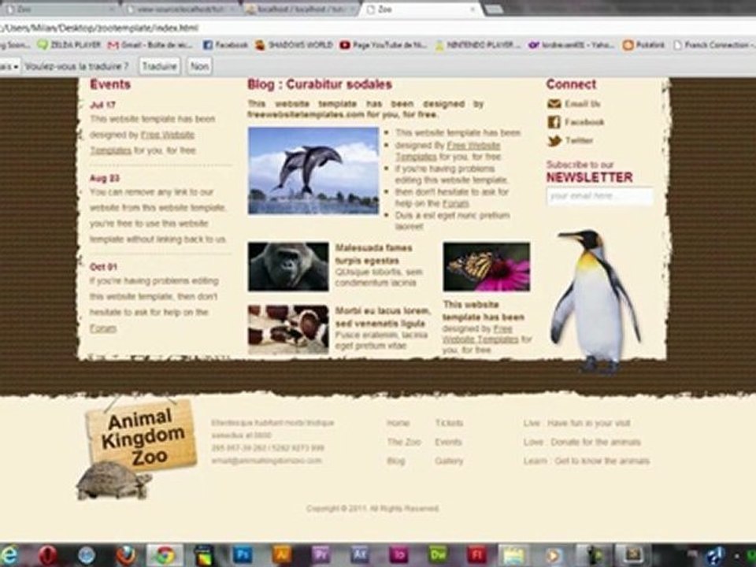Image resolution: width=756 pixels, height=567 pixels.
Task: Click the Traduire button
Action: (160, 66)
